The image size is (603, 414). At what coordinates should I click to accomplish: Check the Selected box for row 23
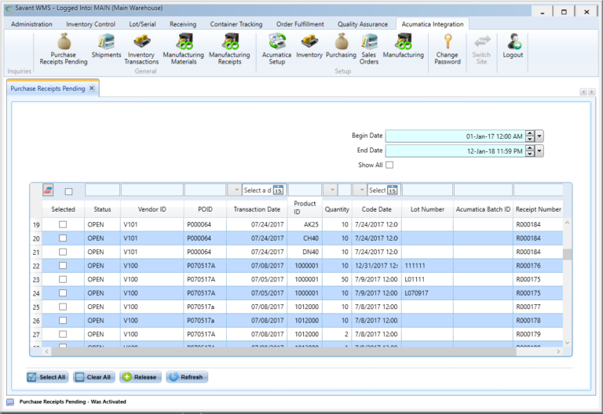click(63, 279)
